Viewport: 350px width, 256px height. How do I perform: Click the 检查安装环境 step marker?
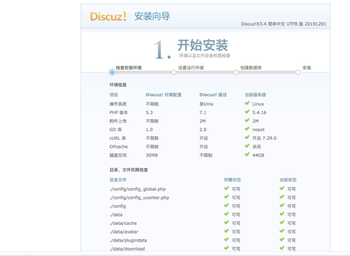[x=112, y=72]
